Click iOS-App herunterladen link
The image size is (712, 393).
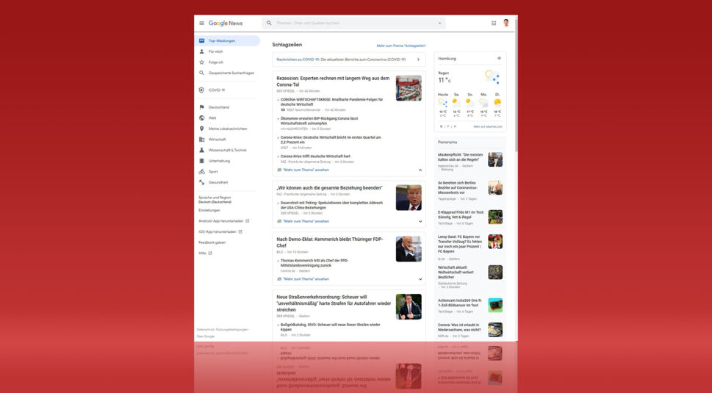(x=217, y=231)
